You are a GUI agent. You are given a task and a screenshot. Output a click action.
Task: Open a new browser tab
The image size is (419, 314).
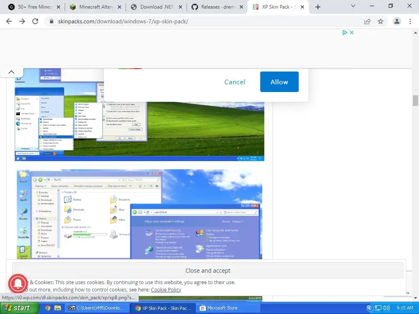pyautogui.click(x=318, y=7)
